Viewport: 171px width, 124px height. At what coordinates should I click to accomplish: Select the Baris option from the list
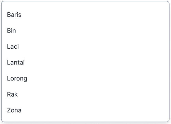(85, 15)
